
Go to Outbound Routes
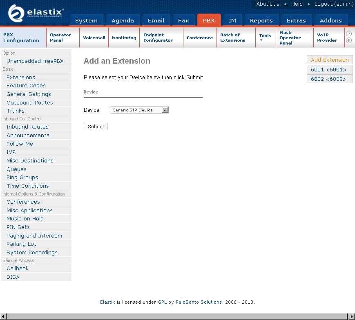click(x=36, y=103)
